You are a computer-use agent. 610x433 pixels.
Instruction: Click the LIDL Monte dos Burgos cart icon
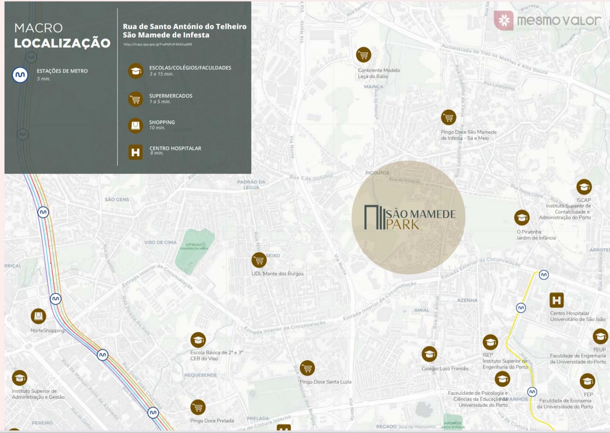pos(259,260)
